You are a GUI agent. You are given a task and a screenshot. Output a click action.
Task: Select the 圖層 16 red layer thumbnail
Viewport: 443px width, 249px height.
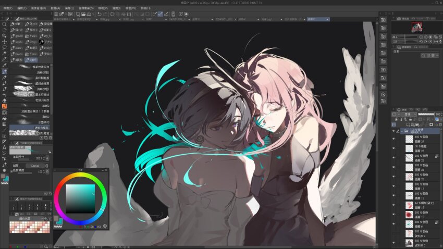pyautogui.click(x=409, y=205)
